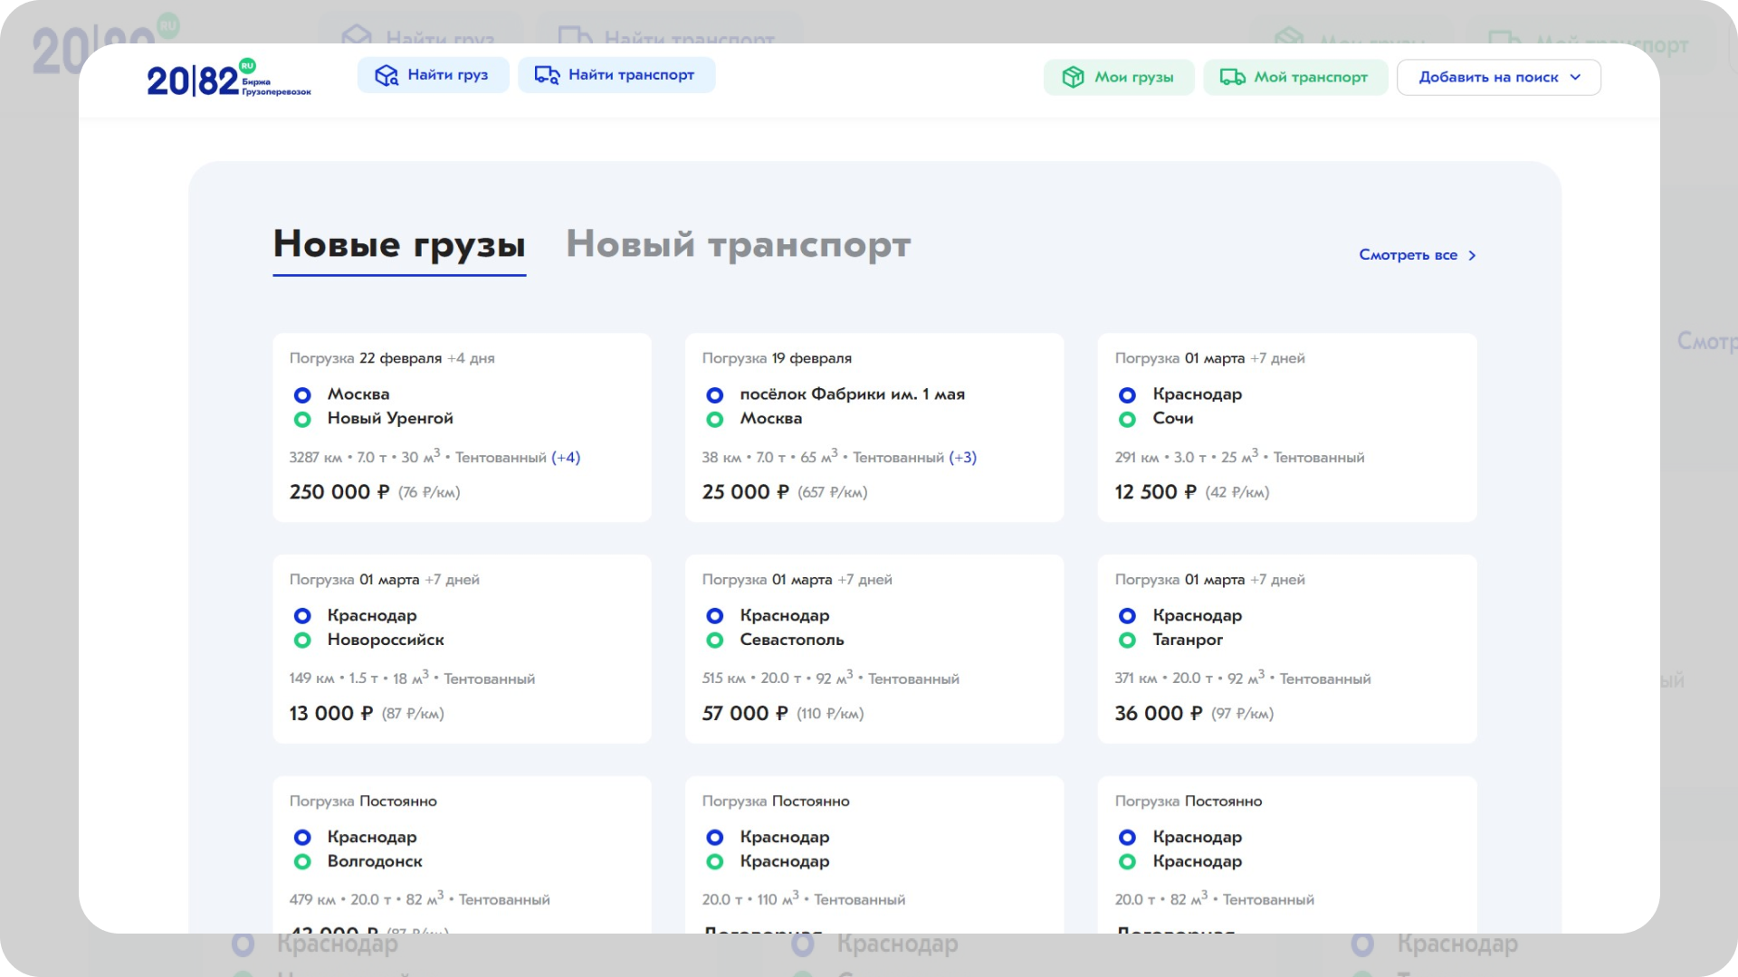This screenshot has height=977, width=1738.
Task: Click the price 12 500 ₽
Action: 1156,492
